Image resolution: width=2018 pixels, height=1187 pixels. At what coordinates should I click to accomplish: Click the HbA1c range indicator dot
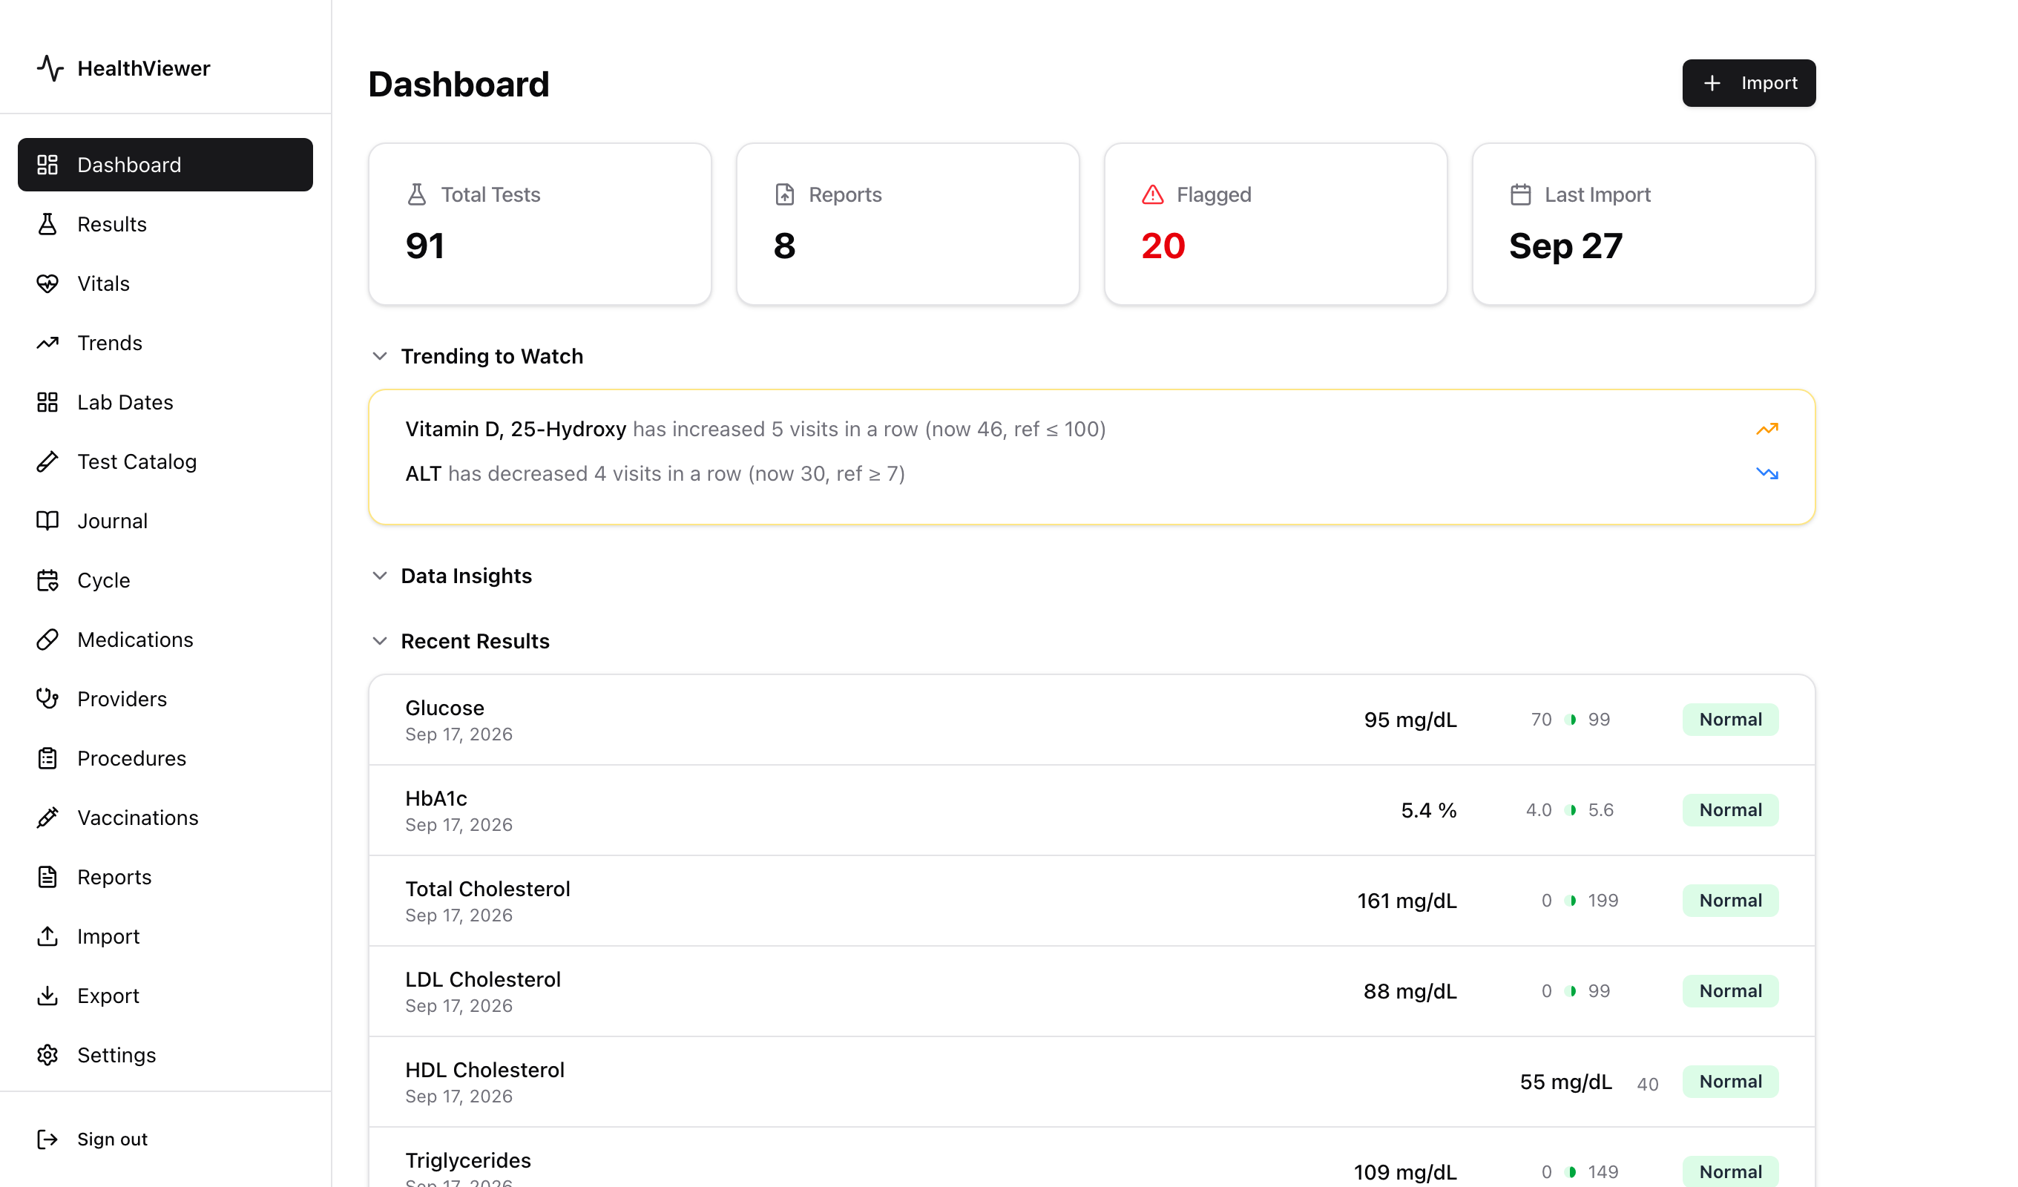click(1571, 809)
